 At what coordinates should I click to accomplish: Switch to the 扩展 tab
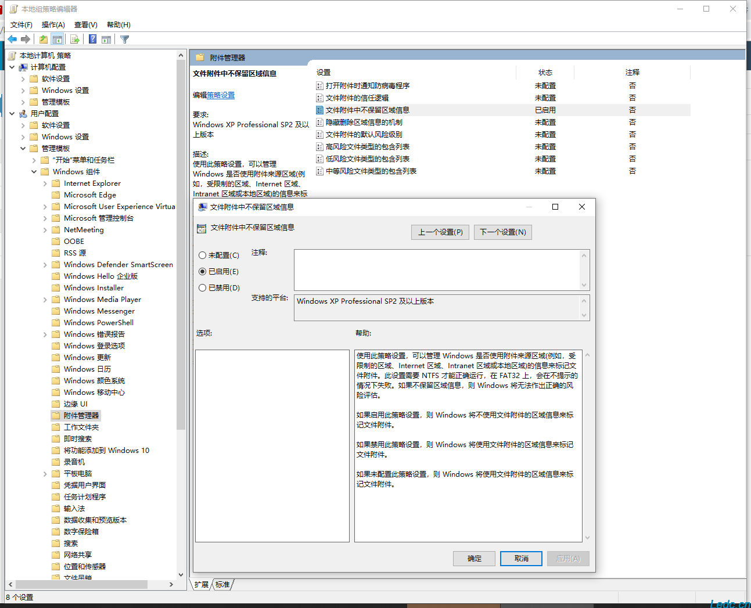(x=201, y=585)
